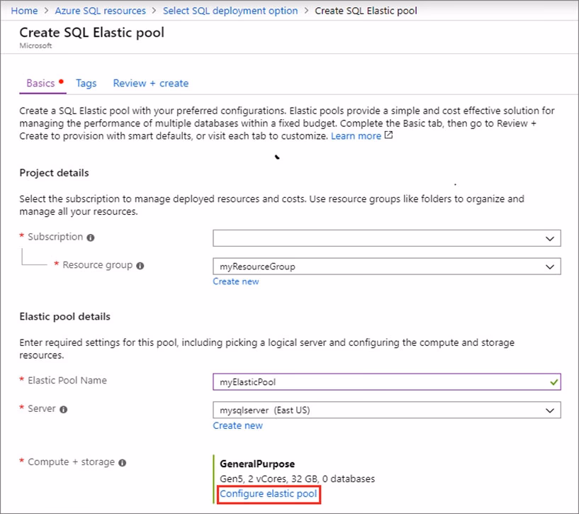Viewport: 579px width, 514px height.
Task: Click the Elastic Pool Name input field
Action: 387,381
